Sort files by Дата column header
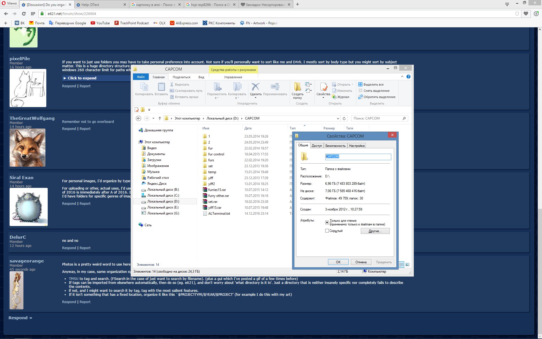The image size is (542, 339). coord(248,128)
